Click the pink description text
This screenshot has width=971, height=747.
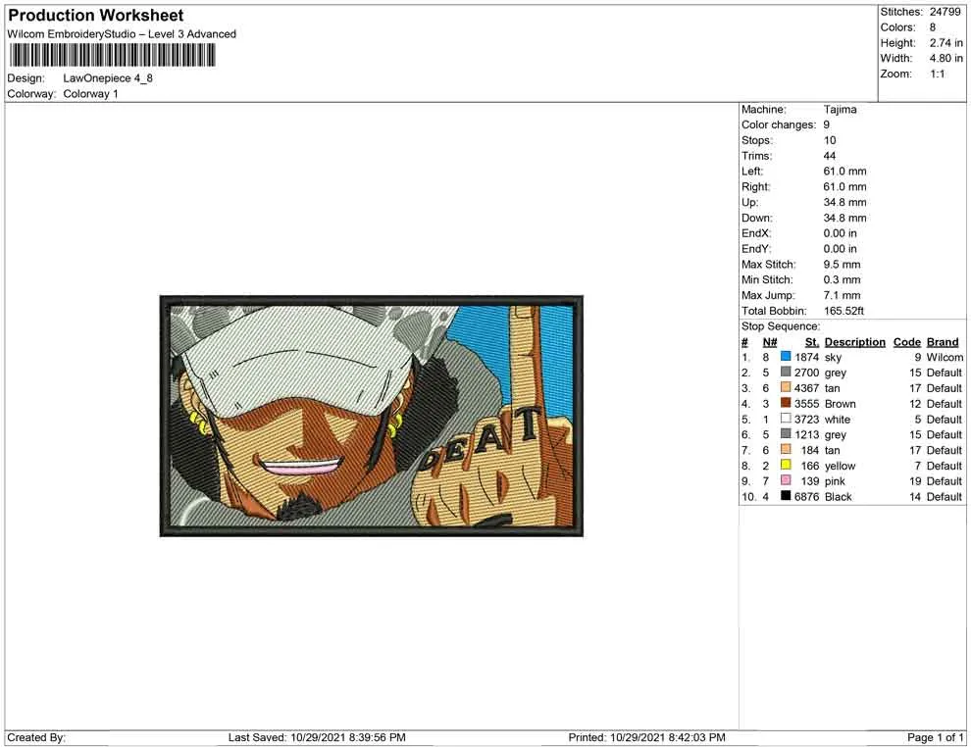click(x=835, y=481)
